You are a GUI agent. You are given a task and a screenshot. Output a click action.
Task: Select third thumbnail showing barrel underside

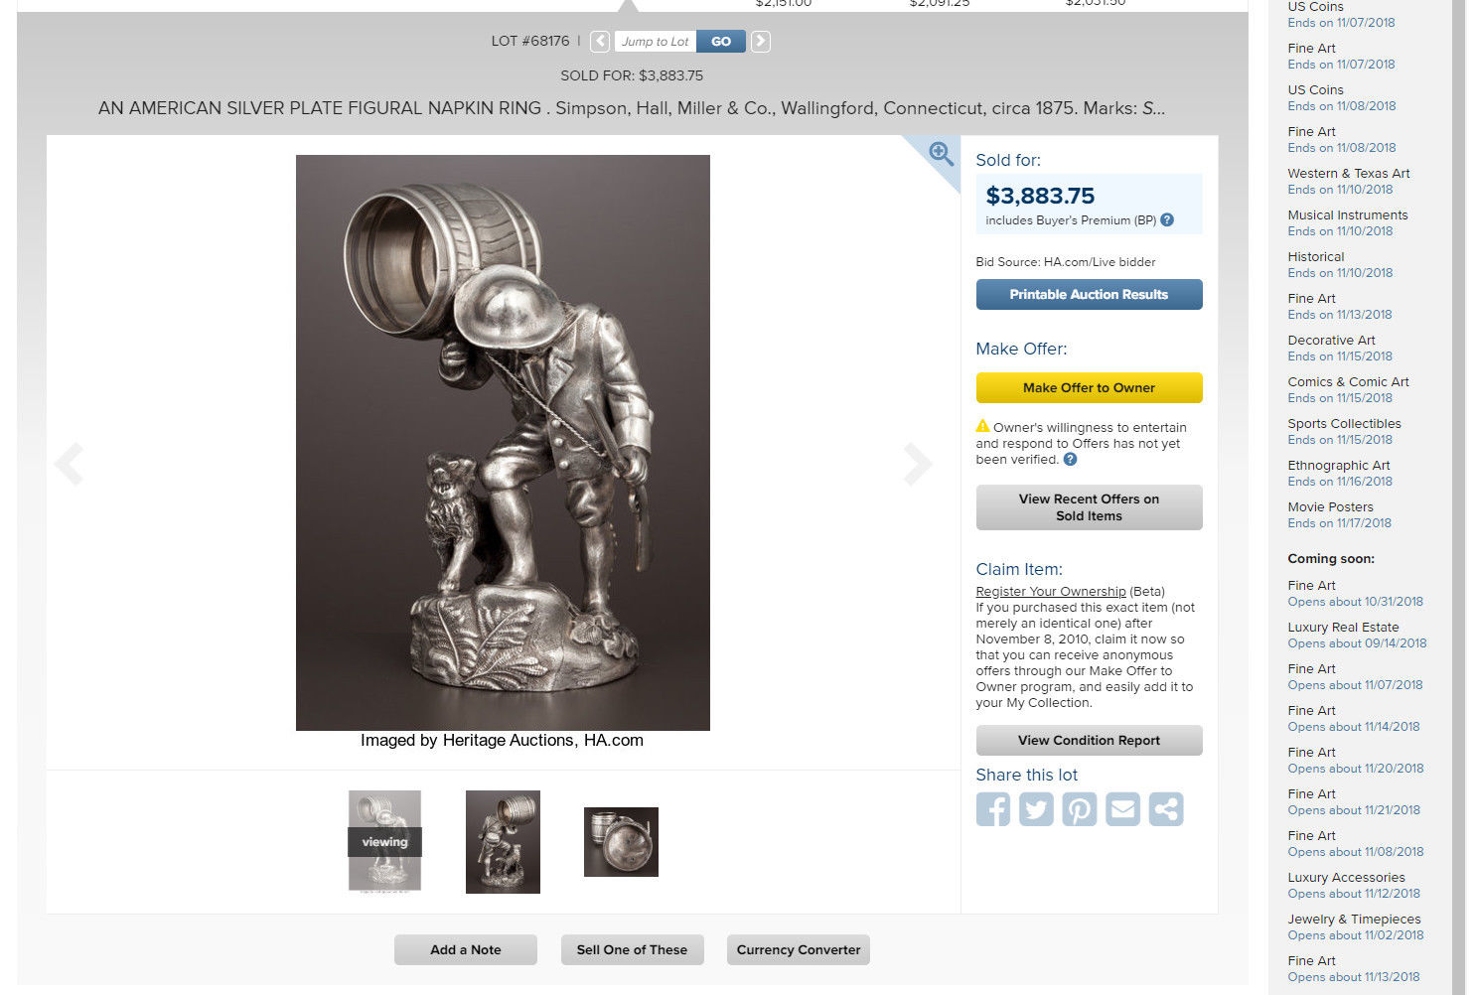coord(621,842)
